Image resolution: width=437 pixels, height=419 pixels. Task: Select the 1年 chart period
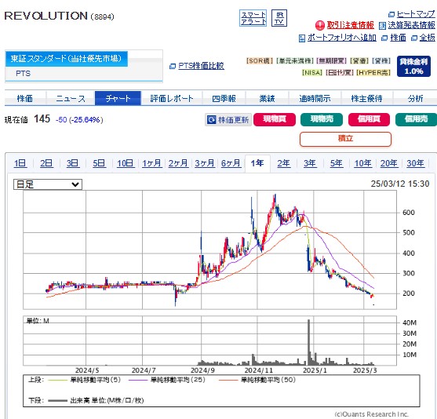click(x=257, y=163)
